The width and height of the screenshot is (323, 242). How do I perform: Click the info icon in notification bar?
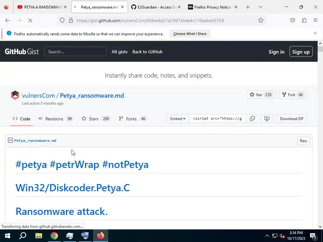point(9,33)
